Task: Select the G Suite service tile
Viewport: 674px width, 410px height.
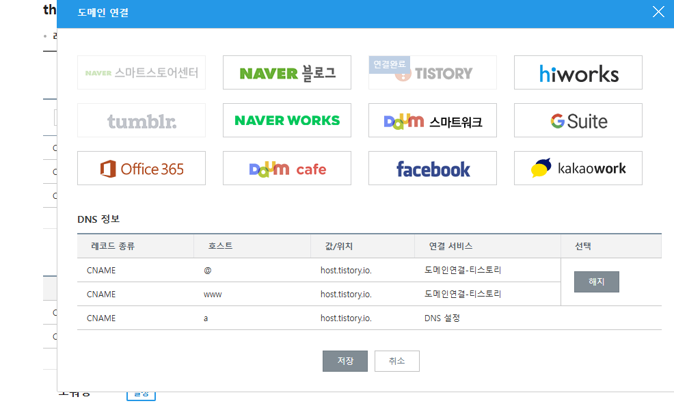Action: tap(578, 120)
